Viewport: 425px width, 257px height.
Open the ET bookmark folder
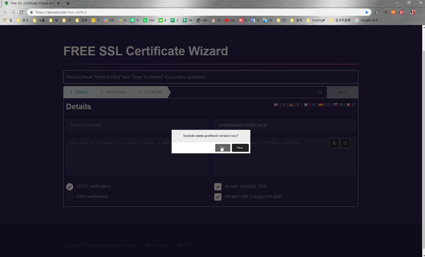click(281, 20)
